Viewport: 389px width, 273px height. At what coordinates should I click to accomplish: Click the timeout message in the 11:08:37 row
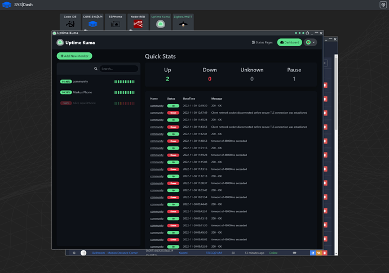229,184
